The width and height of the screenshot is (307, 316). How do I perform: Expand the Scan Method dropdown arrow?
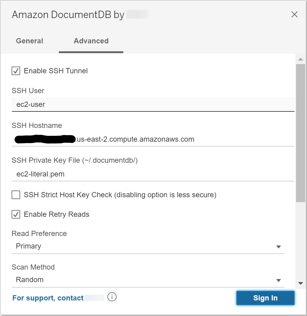(x=278, y=280)
